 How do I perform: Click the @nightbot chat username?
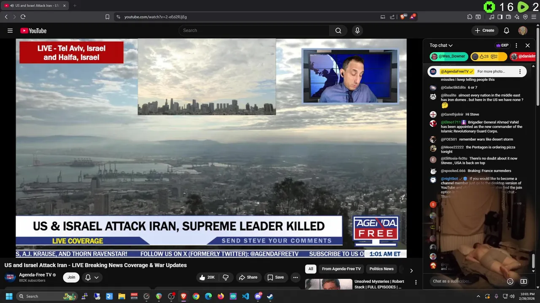[449, 179]
